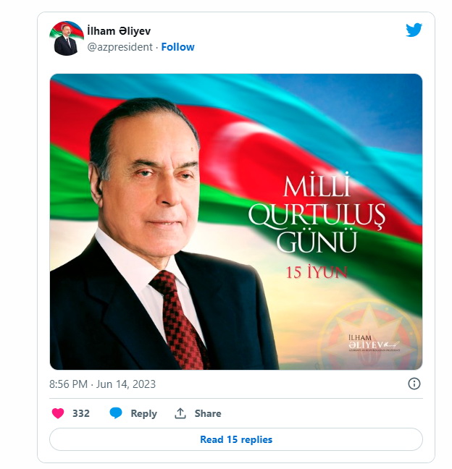Click the Twitter bird logo
Viewport: 452px width, 469px height.
414,30
